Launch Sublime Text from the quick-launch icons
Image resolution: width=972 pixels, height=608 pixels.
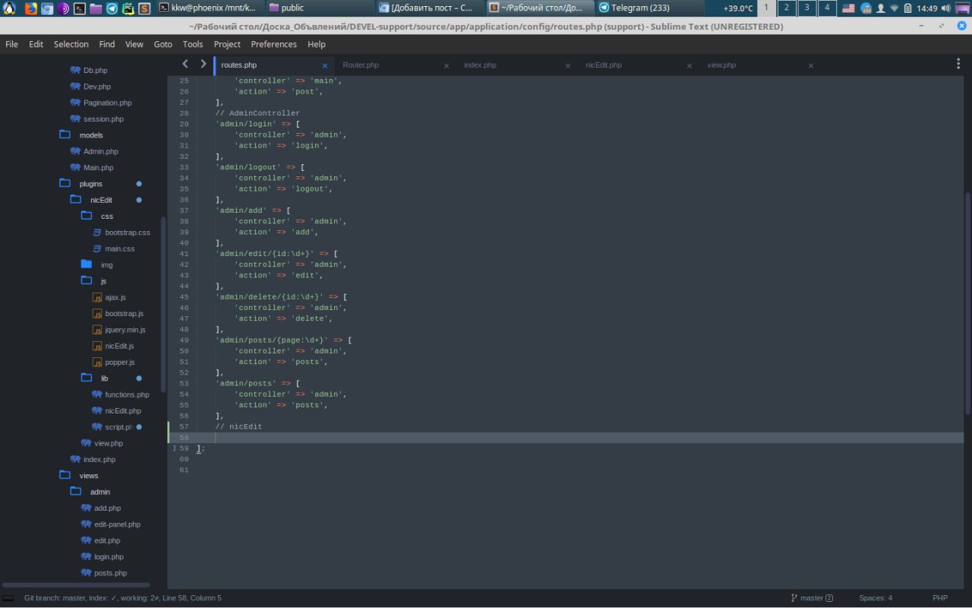click(144, 8)
